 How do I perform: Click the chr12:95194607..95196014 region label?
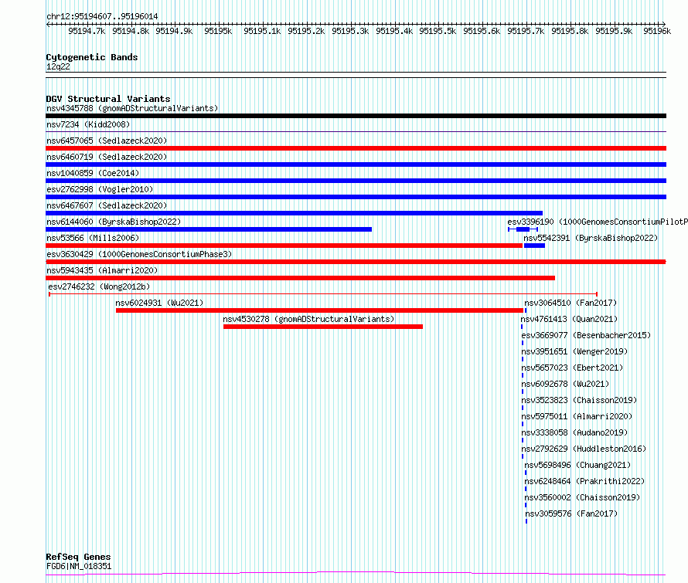tap(102, 17)
